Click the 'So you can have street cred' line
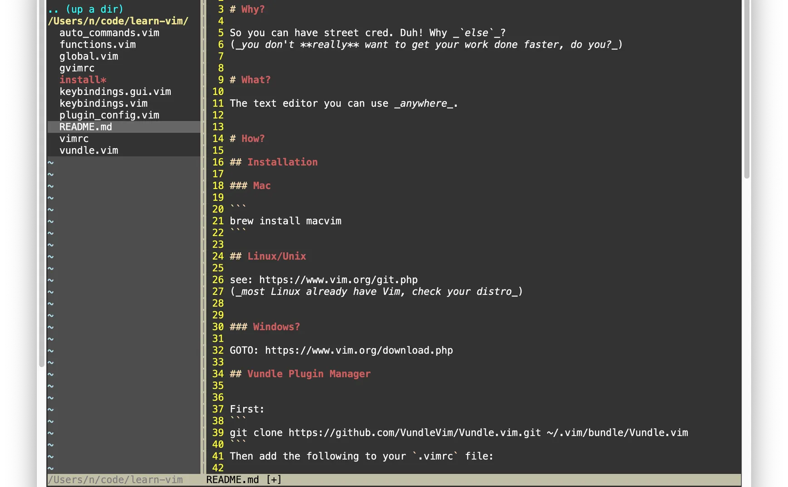Viewport: 788px width, 487px height. 368,33
